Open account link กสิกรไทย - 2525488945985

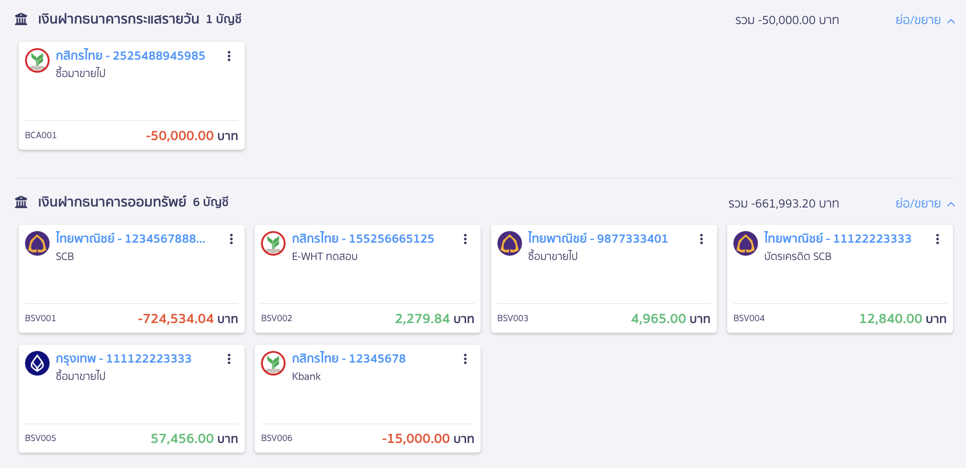tap(130, 56)
